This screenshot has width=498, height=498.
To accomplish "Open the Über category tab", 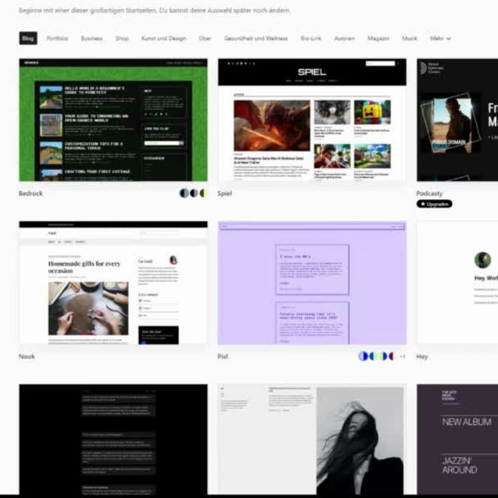I will tap(205, 39).
